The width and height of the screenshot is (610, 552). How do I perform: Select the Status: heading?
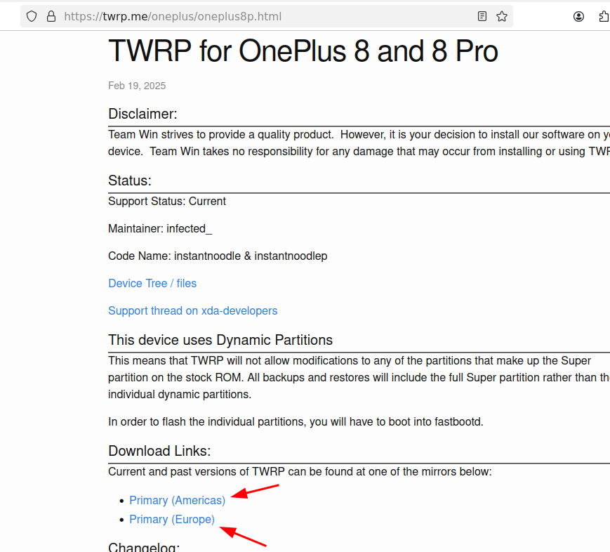click(130, 180)
